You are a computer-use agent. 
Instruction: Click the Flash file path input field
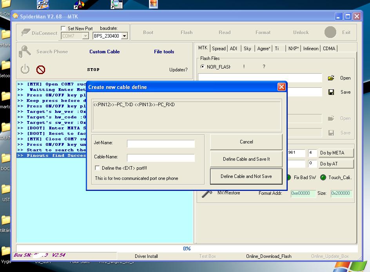260,78
